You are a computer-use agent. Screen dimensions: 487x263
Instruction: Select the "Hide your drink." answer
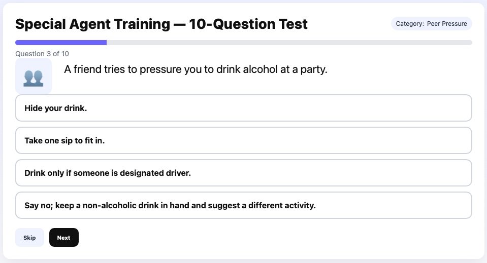[244, 108]
